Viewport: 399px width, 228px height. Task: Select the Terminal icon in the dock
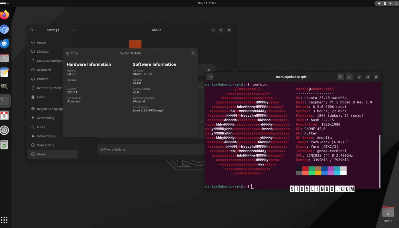(x=5, y=101)
